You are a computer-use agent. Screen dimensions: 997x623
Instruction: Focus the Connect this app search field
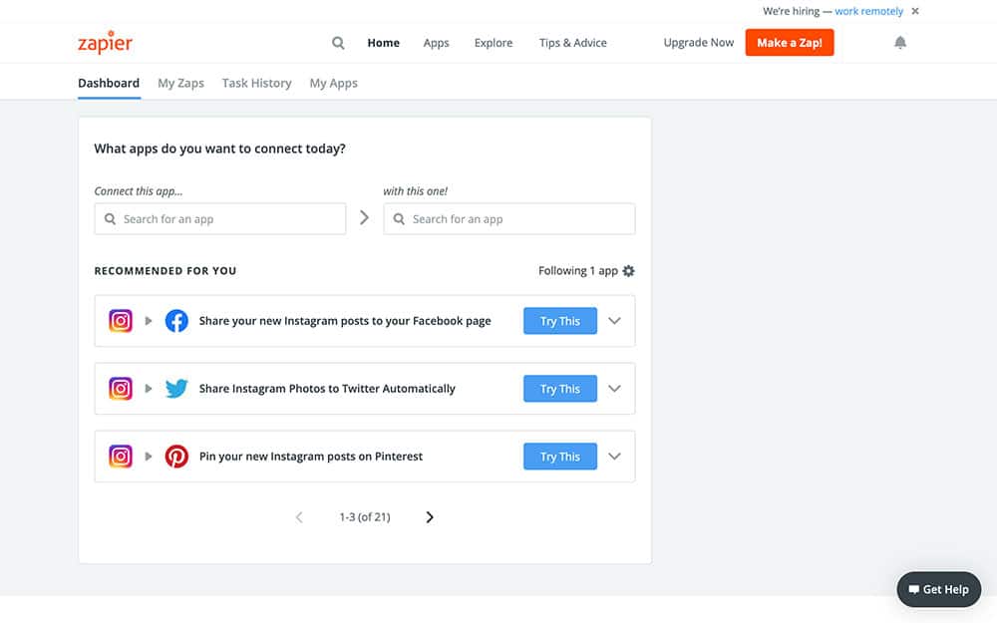pyautogui.click(x=220, y=219)
